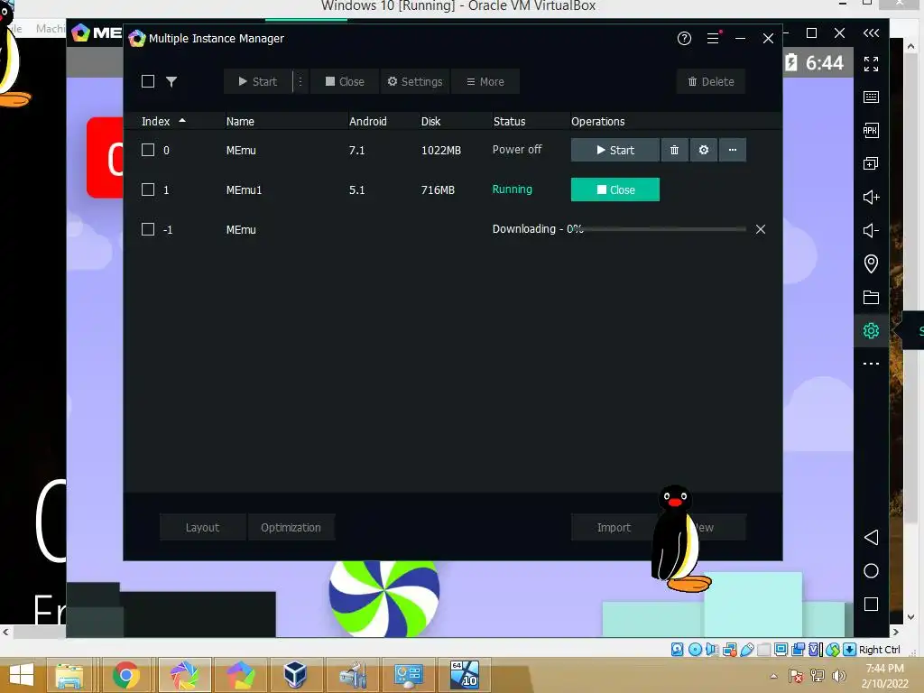Open Google Chrome from taskbar

(x=126, y=675)
